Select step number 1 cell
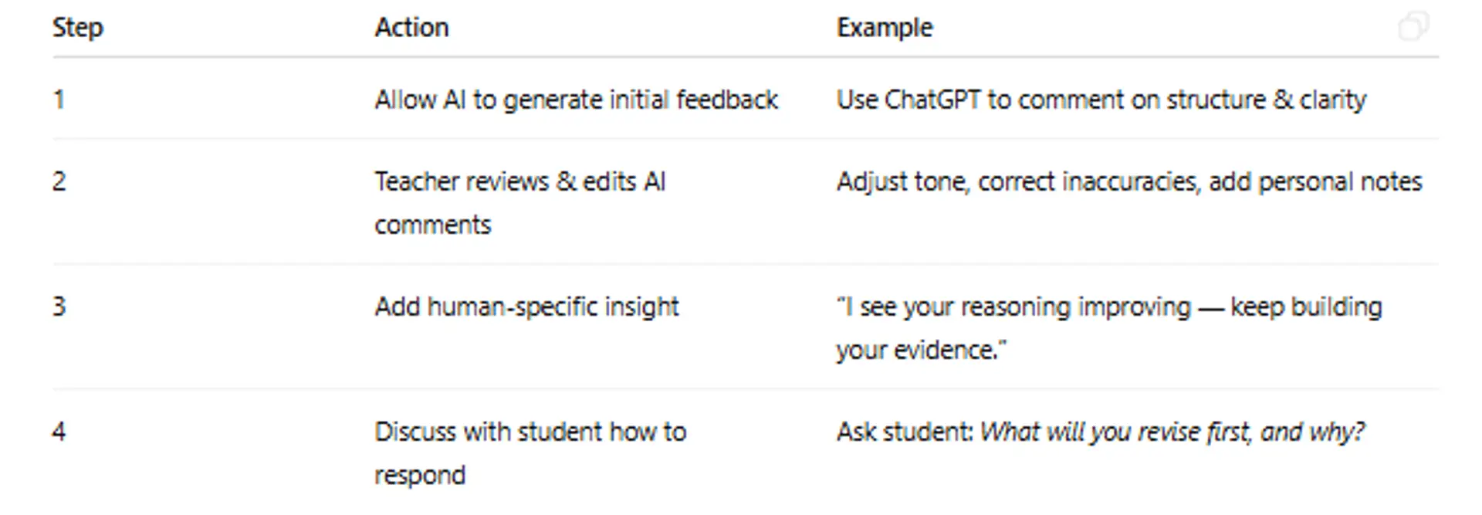This screenshot has height=515, width=1482. 59,100
